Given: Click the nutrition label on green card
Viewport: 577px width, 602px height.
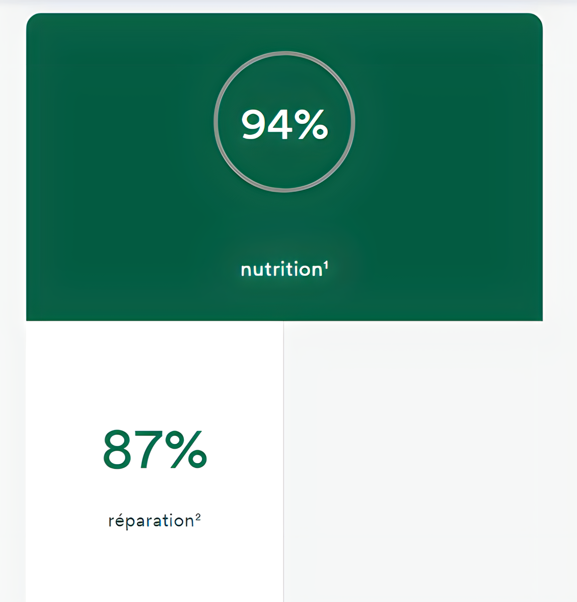Looking at the screenshot, I should (x=281, y=269).
